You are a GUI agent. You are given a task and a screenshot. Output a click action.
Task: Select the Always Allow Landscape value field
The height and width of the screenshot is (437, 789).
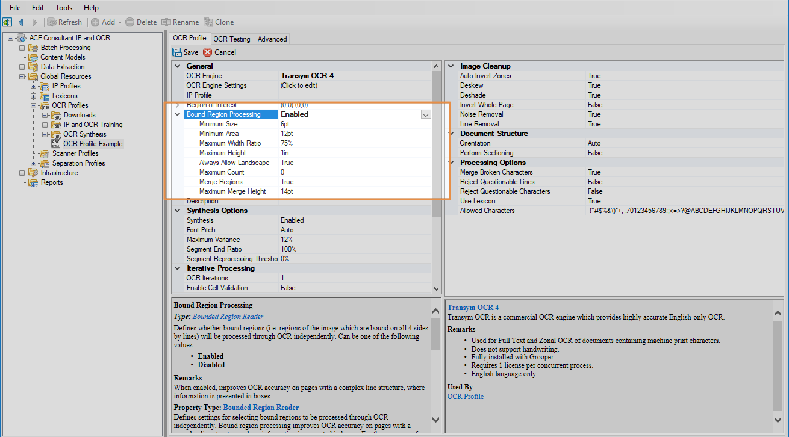(x=355, y=163)
